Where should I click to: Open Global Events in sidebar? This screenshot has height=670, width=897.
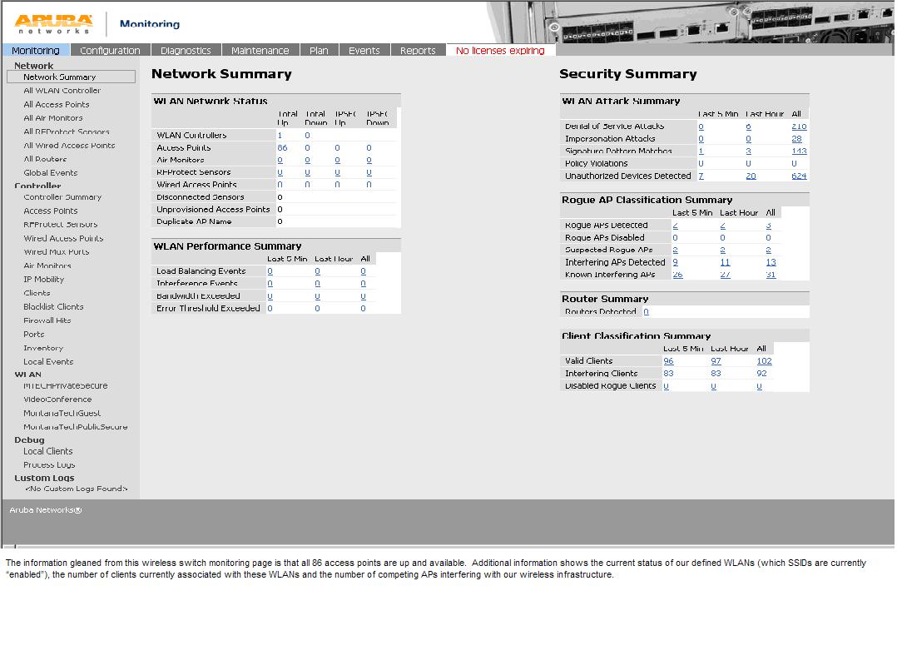pyautogui.click(x=50, y=173)
